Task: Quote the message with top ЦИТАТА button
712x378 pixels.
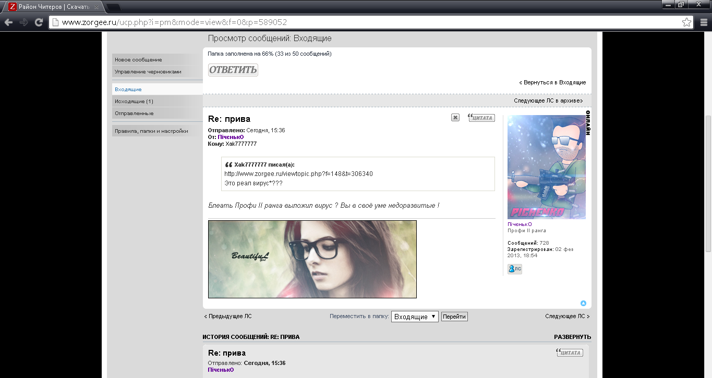Action: click(x=481, y=118)
